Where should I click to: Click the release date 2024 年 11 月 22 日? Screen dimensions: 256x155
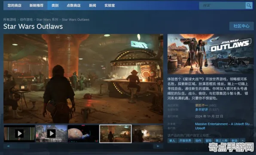[209, 116]
